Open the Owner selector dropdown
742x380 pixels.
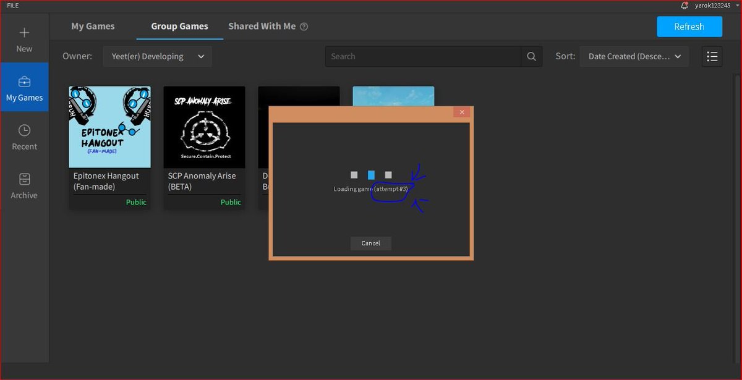coord(157,56)
